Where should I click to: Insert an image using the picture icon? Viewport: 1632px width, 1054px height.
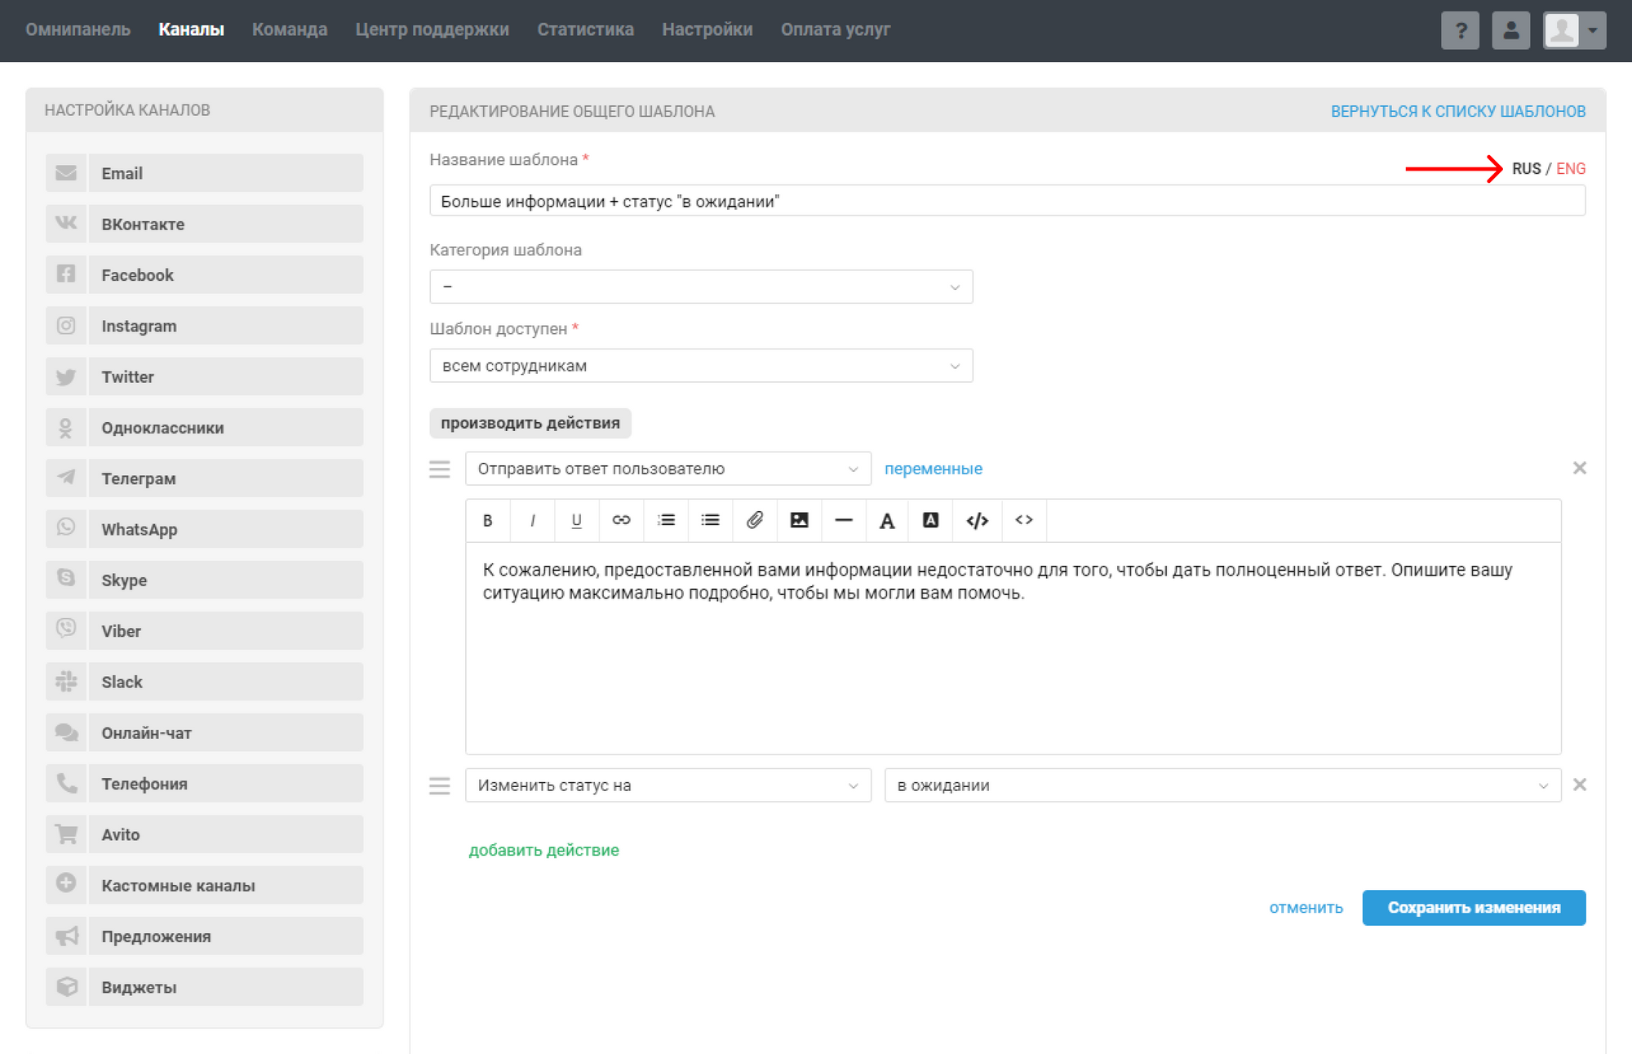coord(799,520)
